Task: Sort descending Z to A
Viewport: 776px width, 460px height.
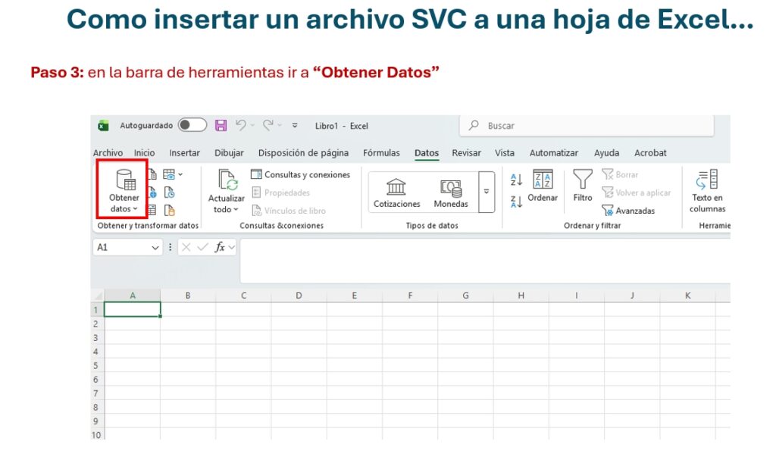Action: point(516,202)
